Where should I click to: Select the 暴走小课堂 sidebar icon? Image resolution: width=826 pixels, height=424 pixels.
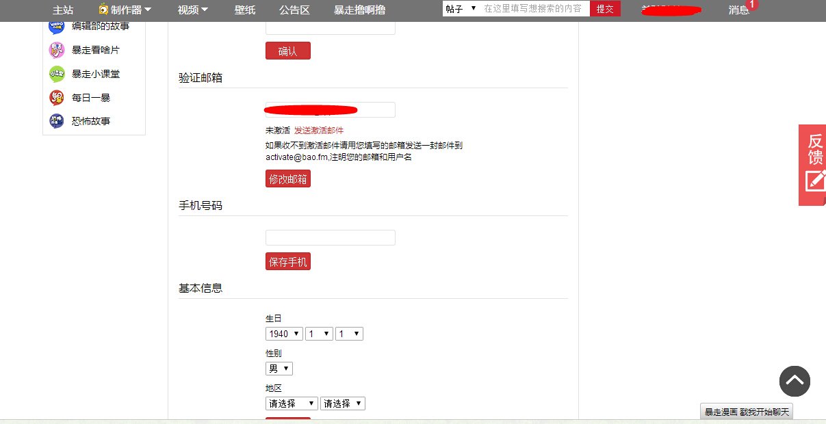pyautogui.click(x=56, y=74)
